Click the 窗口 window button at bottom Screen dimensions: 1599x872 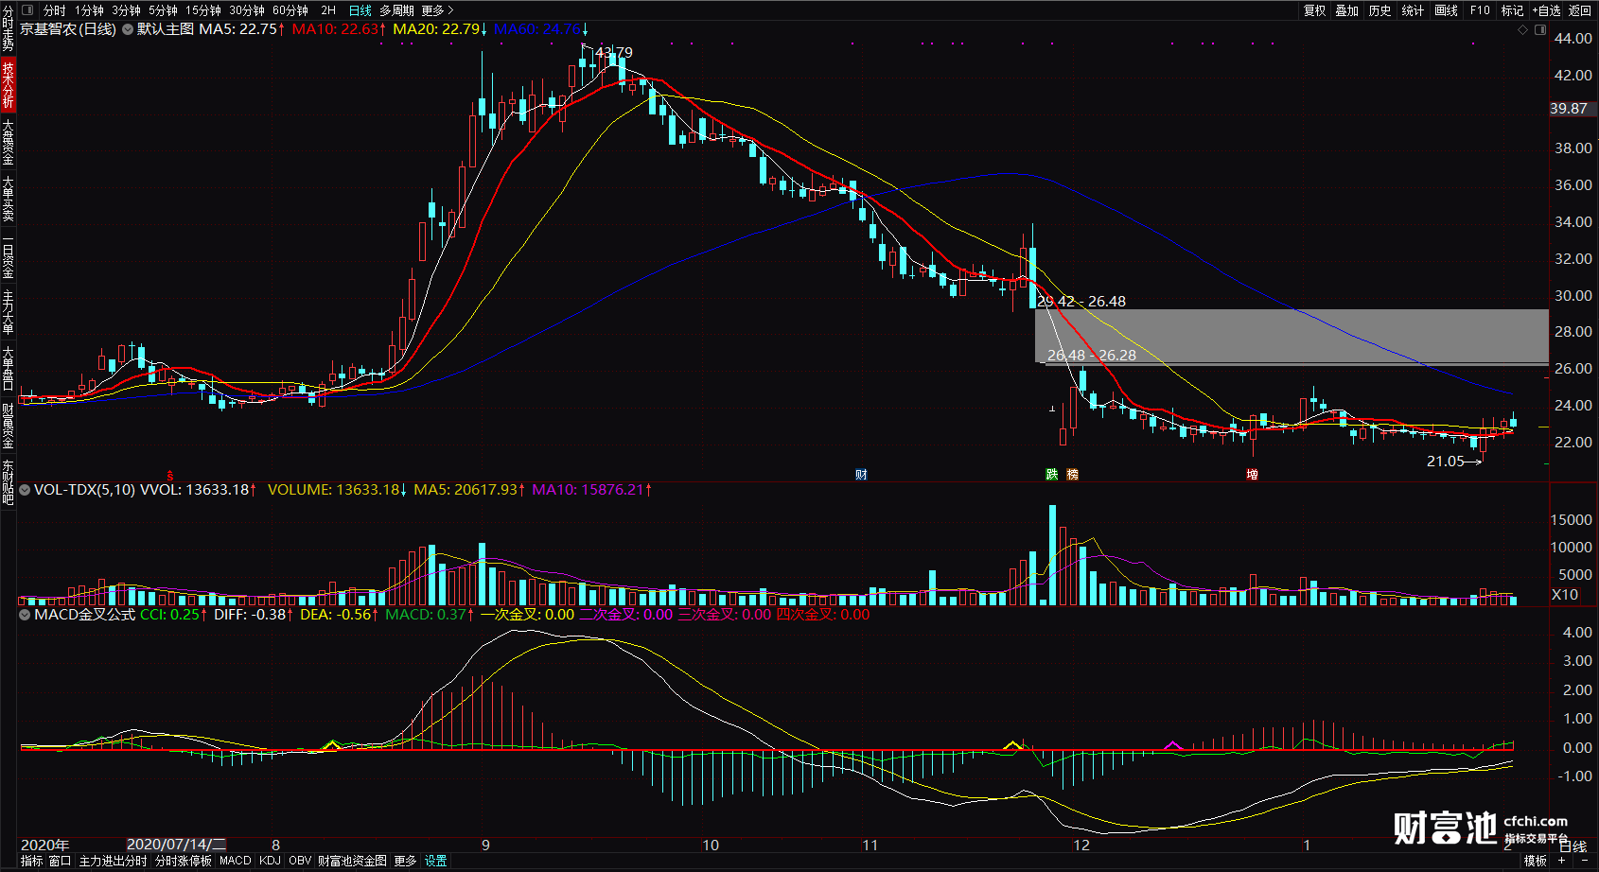tap(61, 861)
